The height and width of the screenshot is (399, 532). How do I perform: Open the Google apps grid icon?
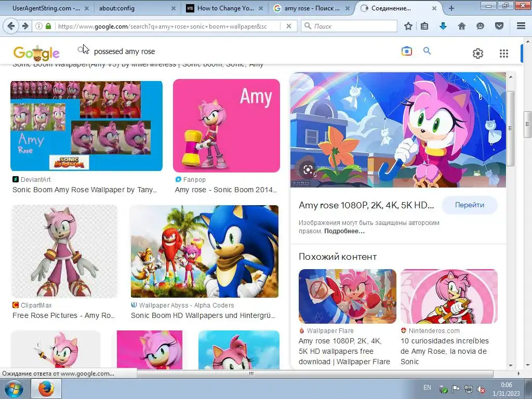(x=504, y=54)
